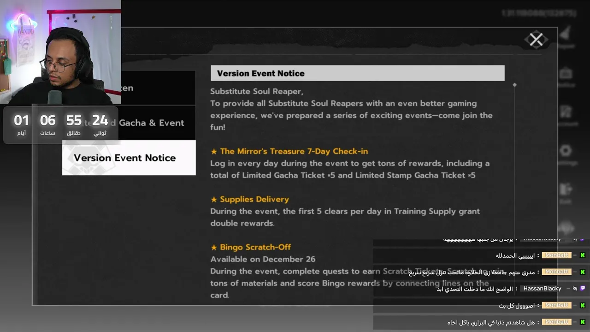Click the star icon beside The Mirror's Treasure
This screenshot has height=332, width=590.
214,151
